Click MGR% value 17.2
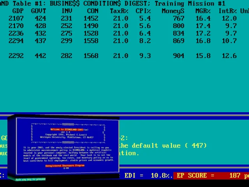249x187 pixels. pos(203,34)
